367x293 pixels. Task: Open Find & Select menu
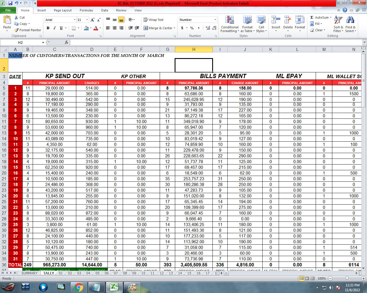click(x=350, y=24)
